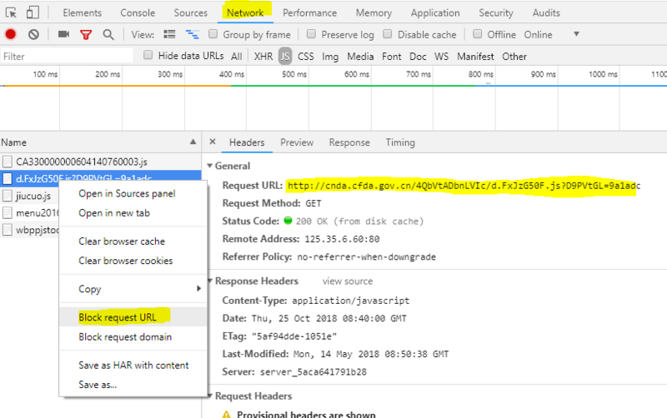This screenshot has width=667, height=418.
Task: Sort requests using Name column arrow
Action: pos(193,142)
